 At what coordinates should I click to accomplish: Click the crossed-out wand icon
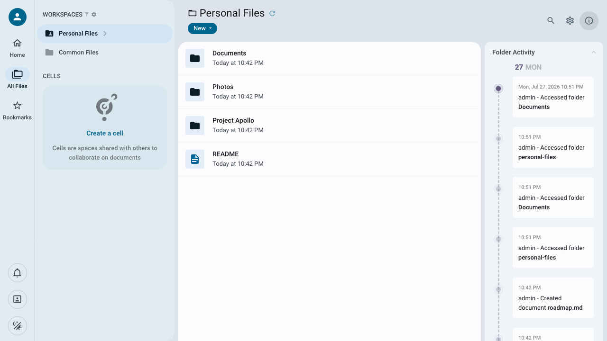tap(18, 326)
